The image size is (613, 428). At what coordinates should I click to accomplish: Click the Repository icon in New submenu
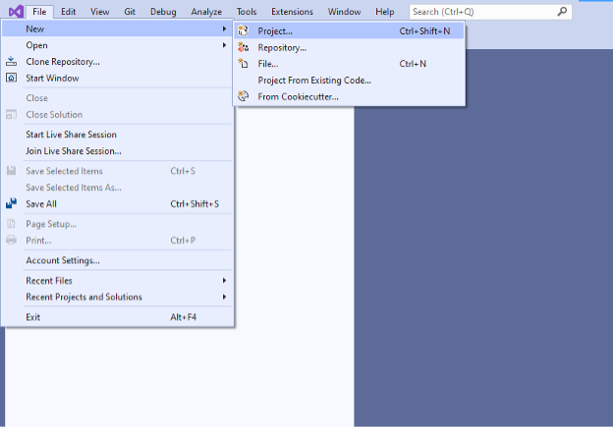[x=244, y=47]
